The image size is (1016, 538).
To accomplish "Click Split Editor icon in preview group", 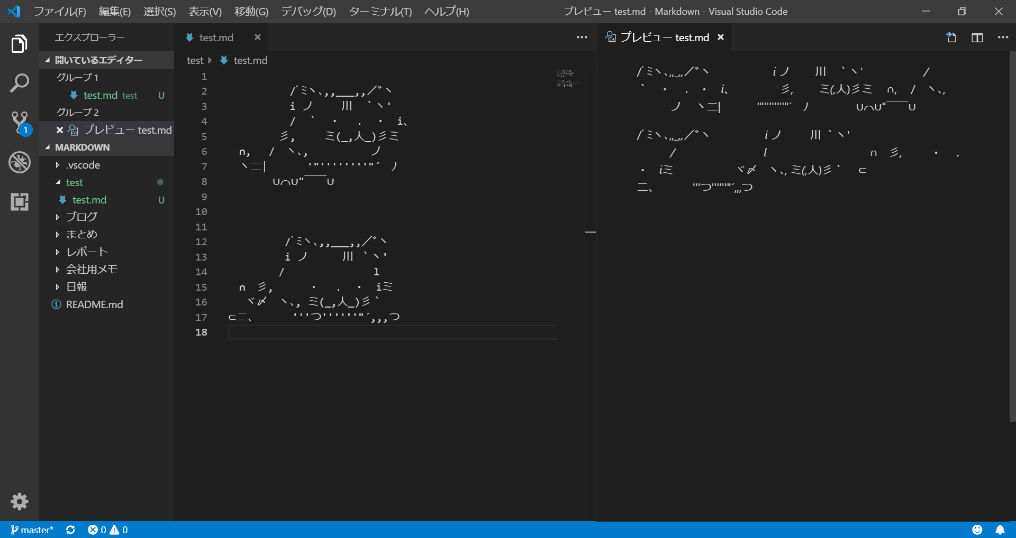I will (x=977, y=37).
